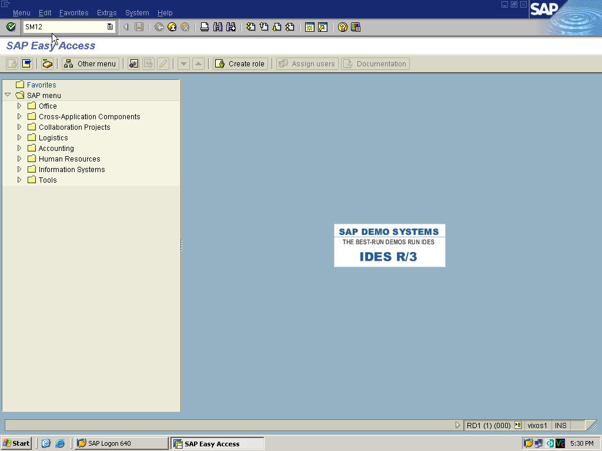Select the Save toolbar icon

point(139,26)
